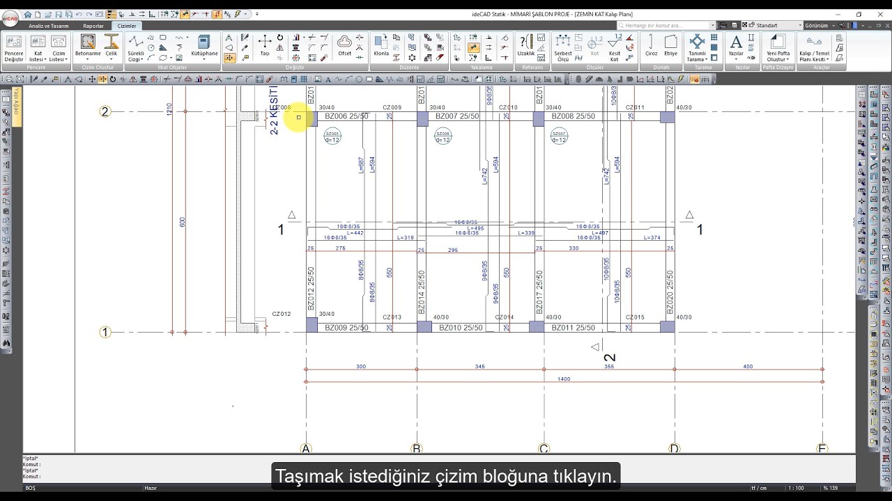This screenshot has width=892, height=501.
Task: Select the Offset tool
Action: [x=344, y=46]
